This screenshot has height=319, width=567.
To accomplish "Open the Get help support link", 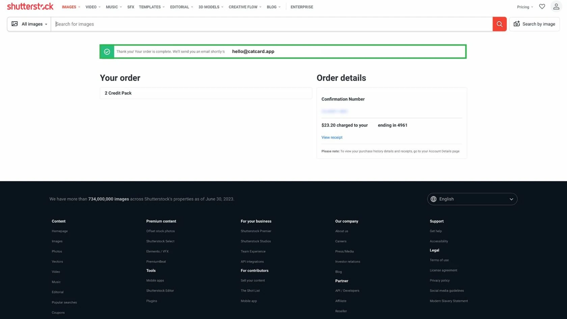I will pos(436,231).
